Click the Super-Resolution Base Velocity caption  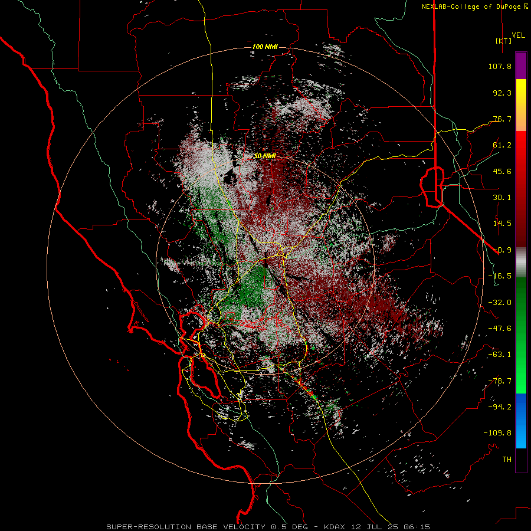[x=268, y=527]
